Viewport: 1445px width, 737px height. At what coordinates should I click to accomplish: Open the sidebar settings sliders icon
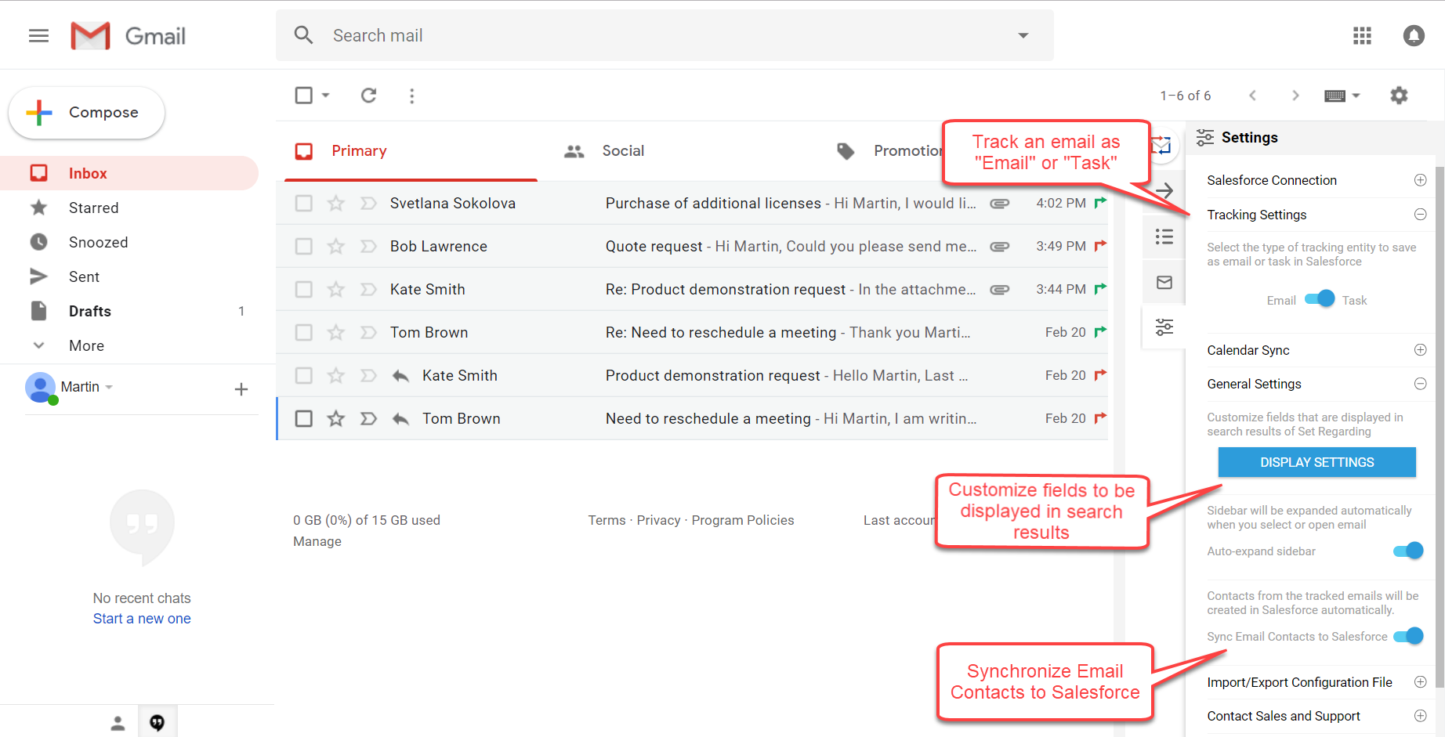coord(1164,327)
